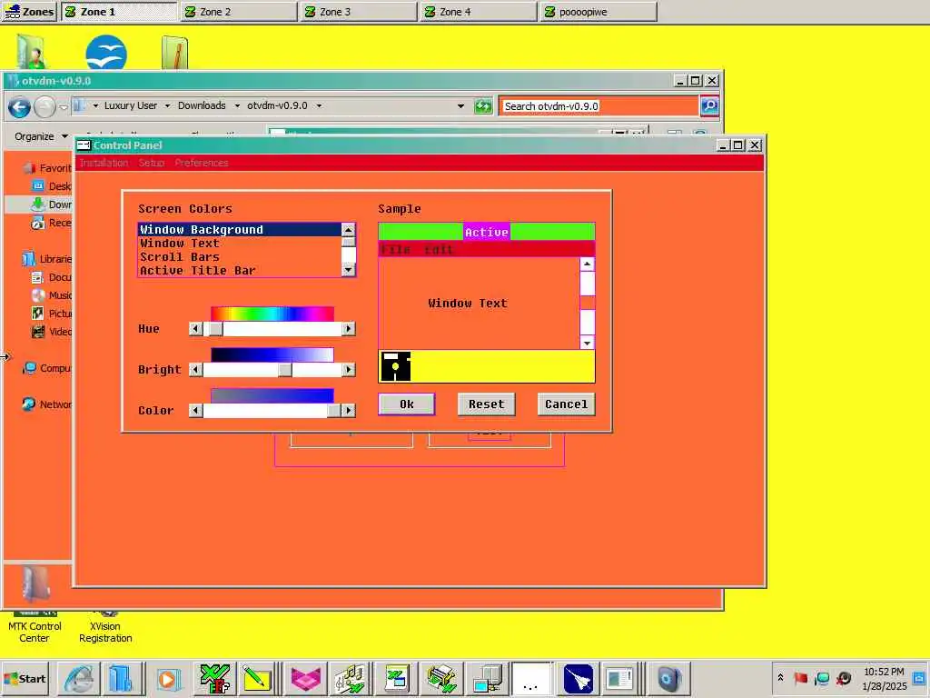Click the network monitor tray icon
Image resolution: width=930 pixels, height=698 pixels.
pos(822,678)
